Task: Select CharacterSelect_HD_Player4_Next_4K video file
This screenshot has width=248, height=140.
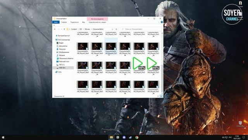Action: click(x=97, y=49)
